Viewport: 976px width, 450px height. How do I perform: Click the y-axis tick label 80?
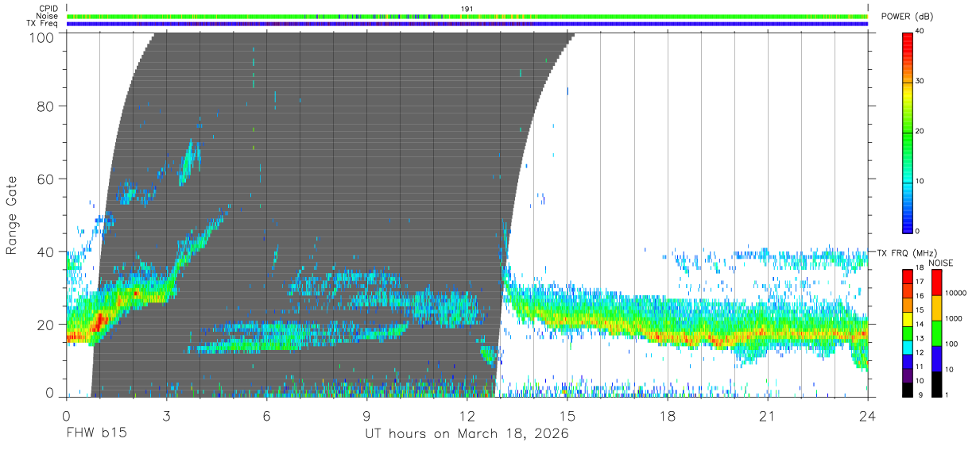click(45, 106)
